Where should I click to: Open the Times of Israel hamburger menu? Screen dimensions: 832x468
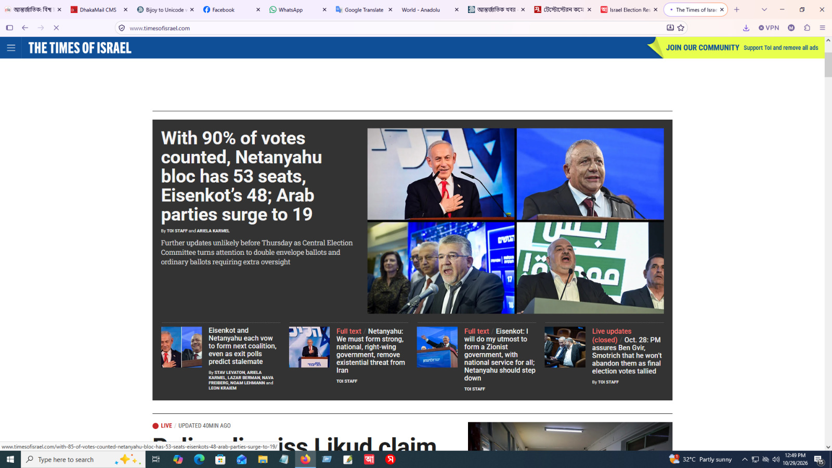coord(11,48)
